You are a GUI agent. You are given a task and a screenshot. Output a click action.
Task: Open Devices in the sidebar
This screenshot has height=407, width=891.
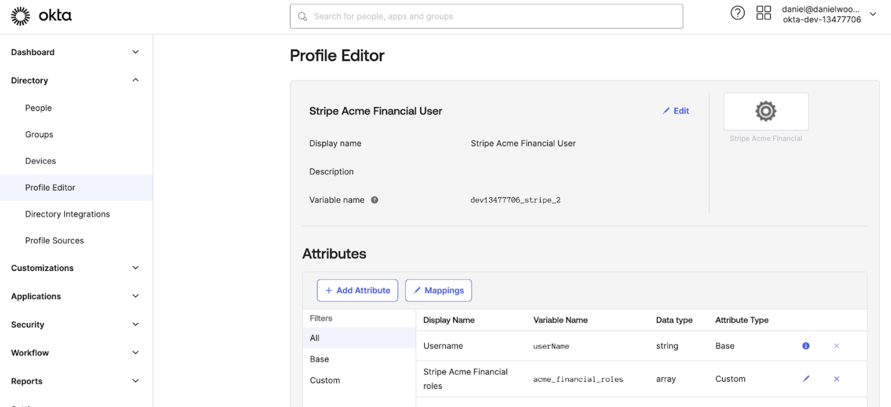41,161
